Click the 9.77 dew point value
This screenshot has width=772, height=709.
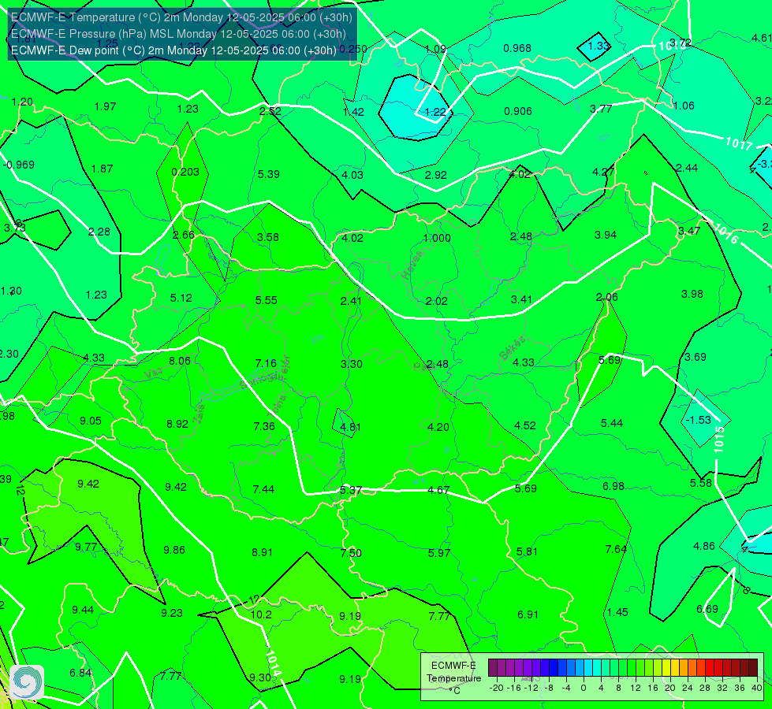coord(86,547)
